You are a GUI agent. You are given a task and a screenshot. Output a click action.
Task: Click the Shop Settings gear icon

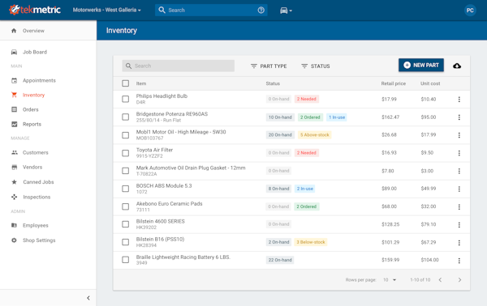pos(14,240)
